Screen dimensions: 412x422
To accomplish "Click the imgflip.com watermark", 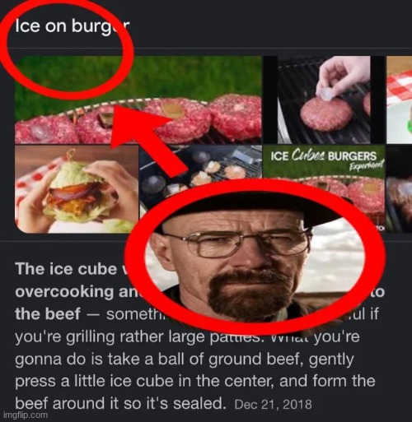I will point(26,415).
